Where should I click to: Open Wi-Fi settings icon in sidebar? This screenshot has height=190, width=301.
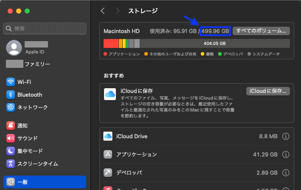coord(11,82)
